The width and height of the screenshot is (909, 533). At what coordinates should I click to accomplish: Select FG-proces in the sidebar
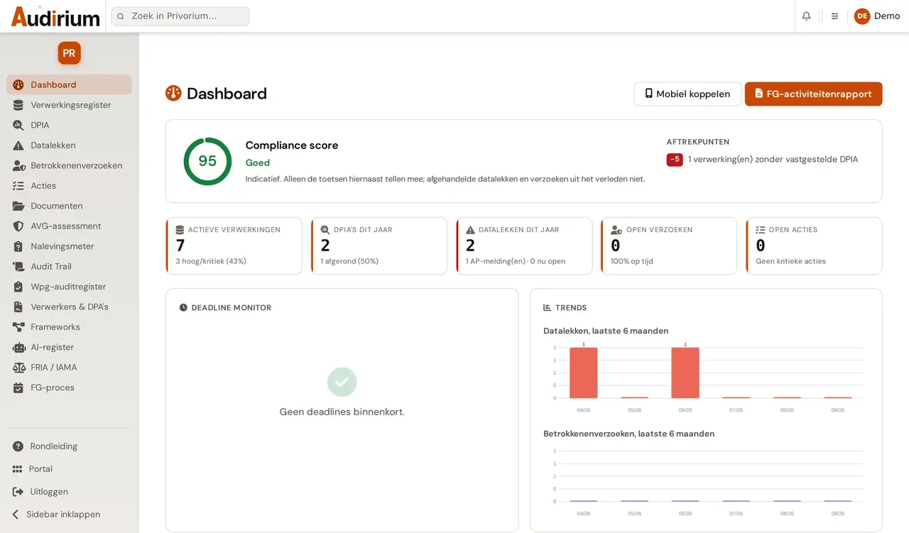tap(69, 388)
